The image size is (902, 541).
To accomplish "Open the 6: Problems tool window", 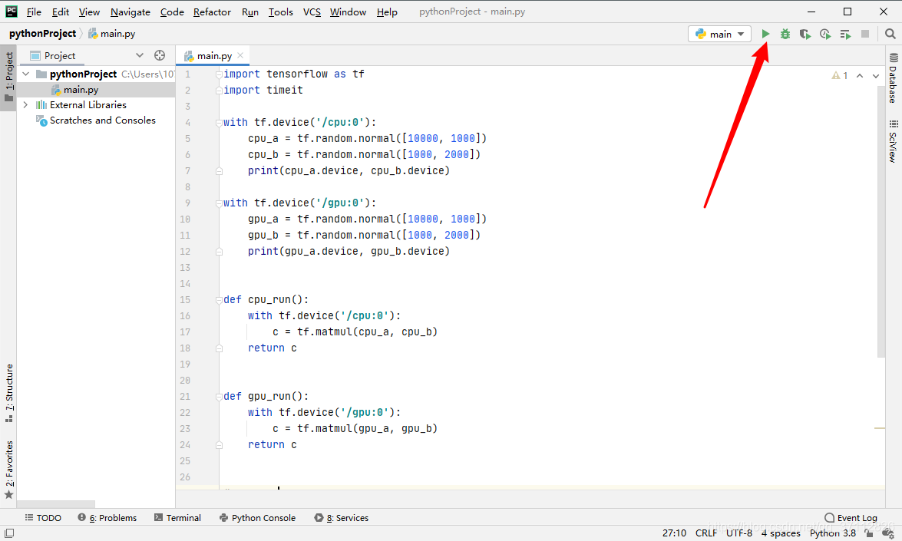I will click(107, 518).
